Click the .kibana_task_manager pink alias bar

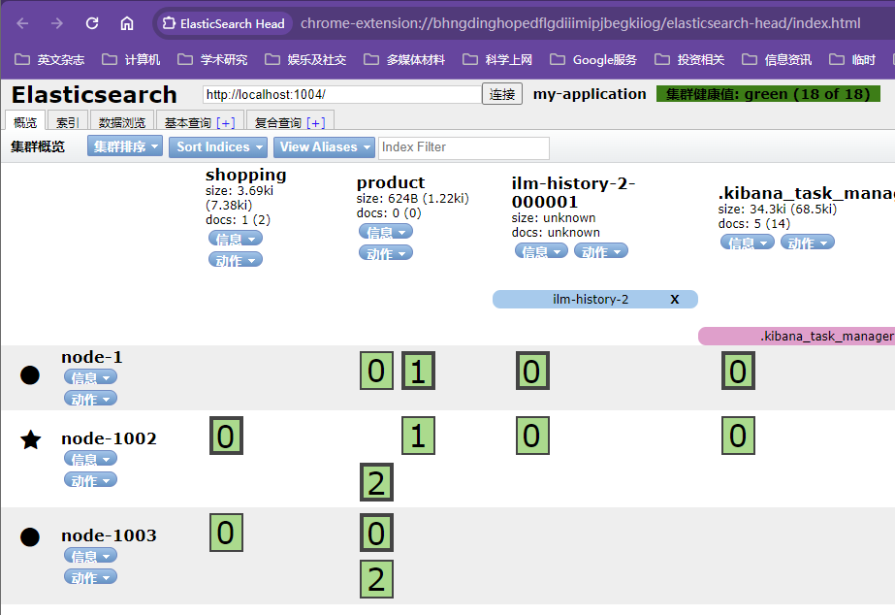click(x=797, y=337)
